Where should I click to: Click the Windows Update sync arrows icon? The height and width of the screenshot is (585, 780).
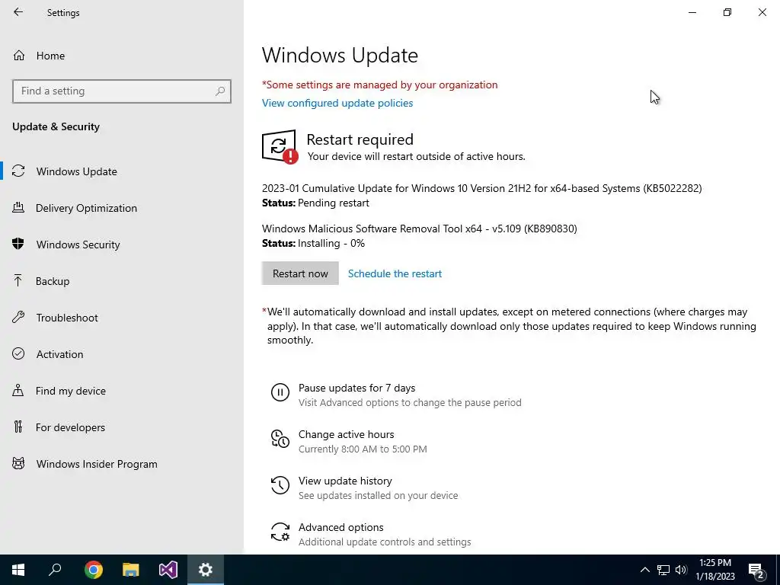coord(18,171)
